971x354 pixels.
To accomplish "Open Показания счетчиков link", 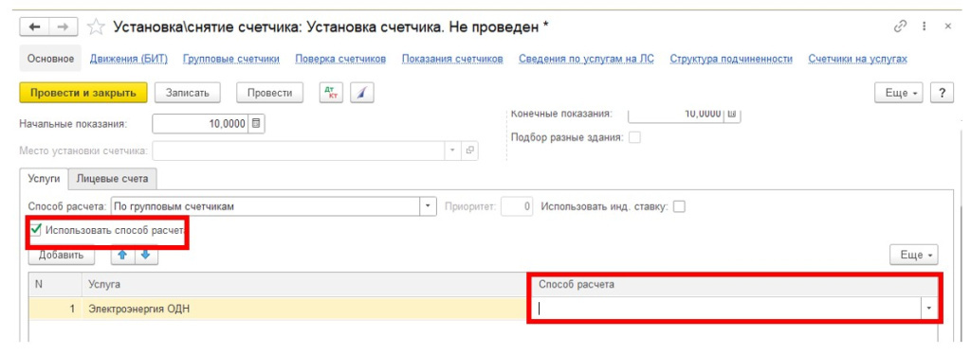I will click(452, 59).
